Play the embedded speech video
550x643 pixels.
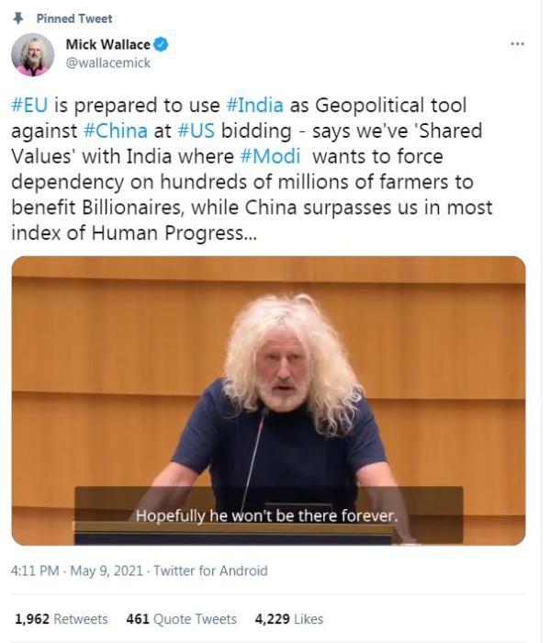click(x=268, y=400)
